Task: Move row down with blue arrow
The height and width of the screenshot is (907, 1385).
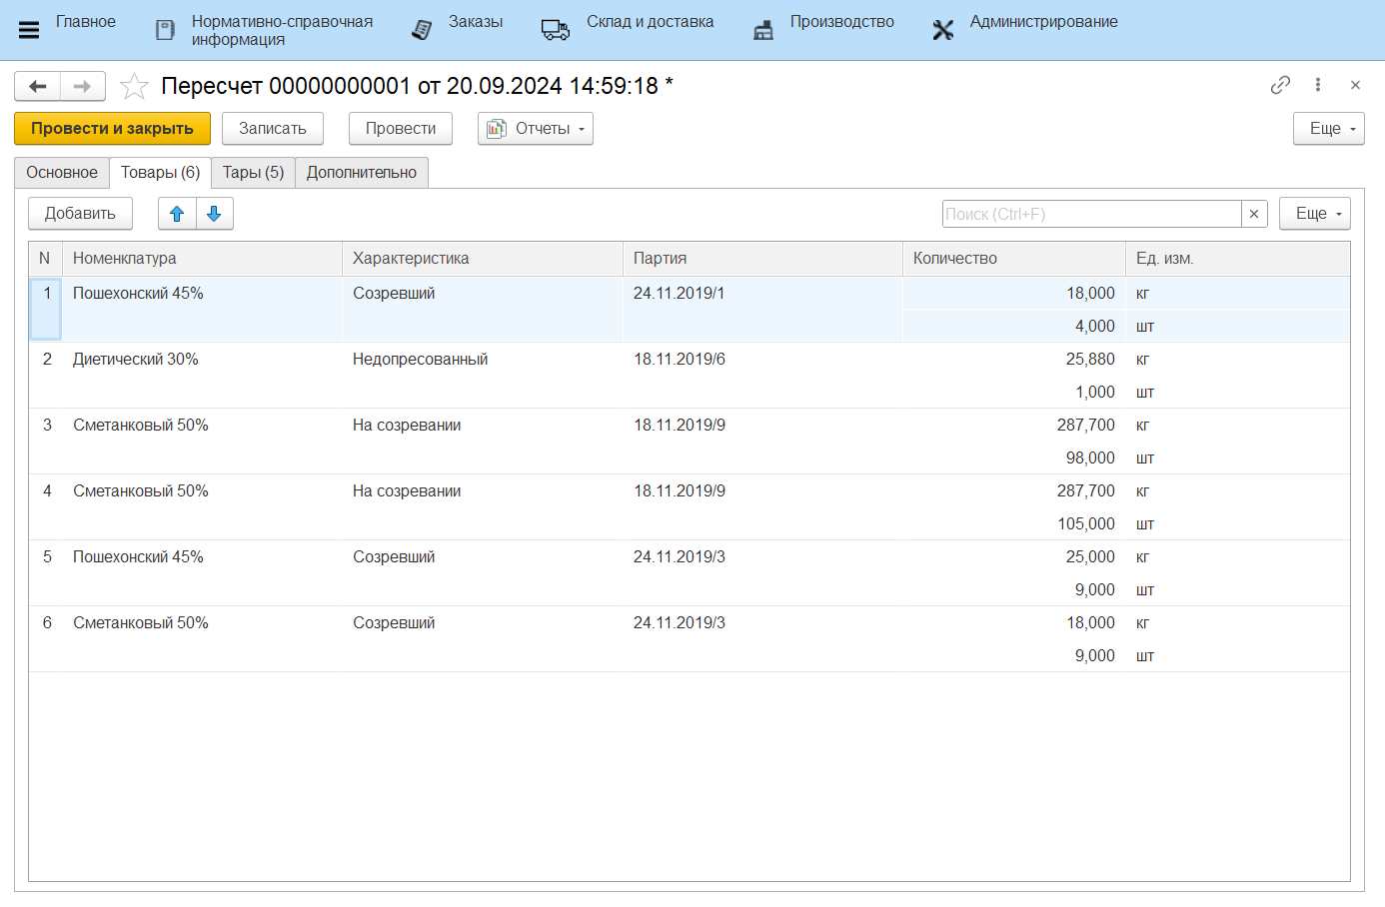Action: (x=214, y=214)
